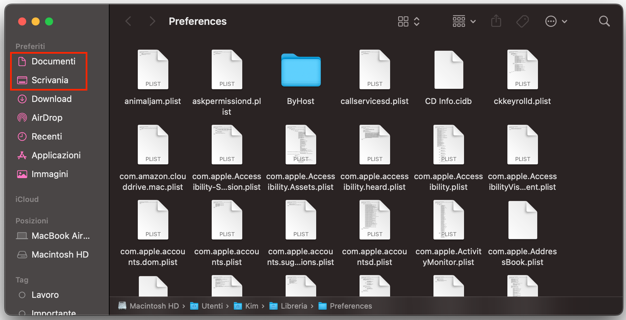Open the Download folder in the sidebar
This screenshot has height=320, width=626.
[x=51, y=99]
